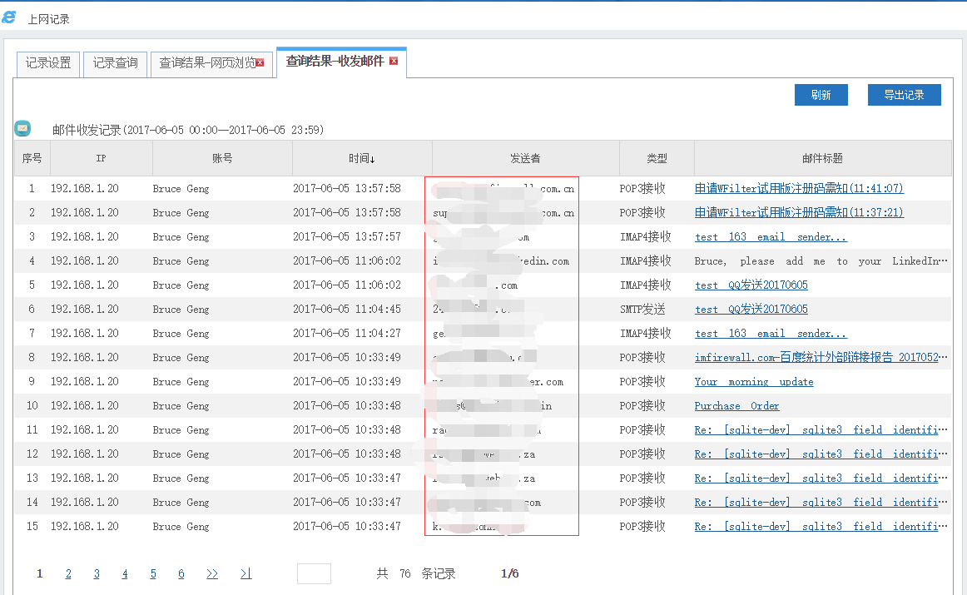
Task: Click the mail records envelope icon
Action: click(22, 129)
